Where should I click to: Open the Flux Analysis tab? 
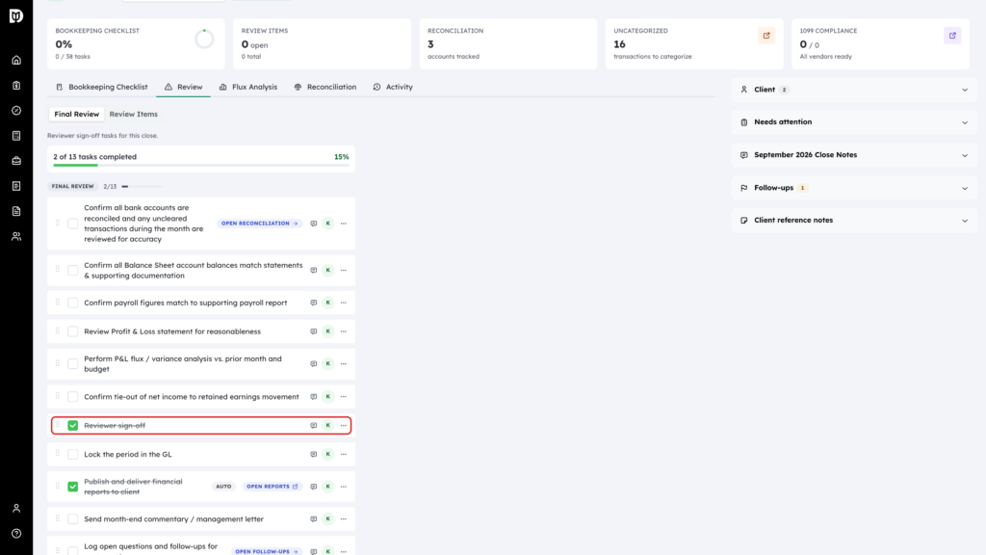click(x=248, y=87)
